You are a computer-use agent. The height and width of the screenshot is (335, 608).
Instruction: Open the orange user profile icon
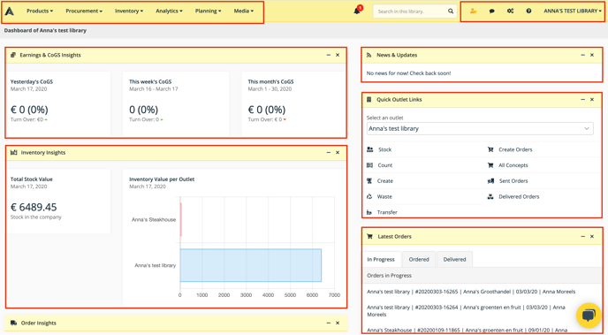click(473, 11)
